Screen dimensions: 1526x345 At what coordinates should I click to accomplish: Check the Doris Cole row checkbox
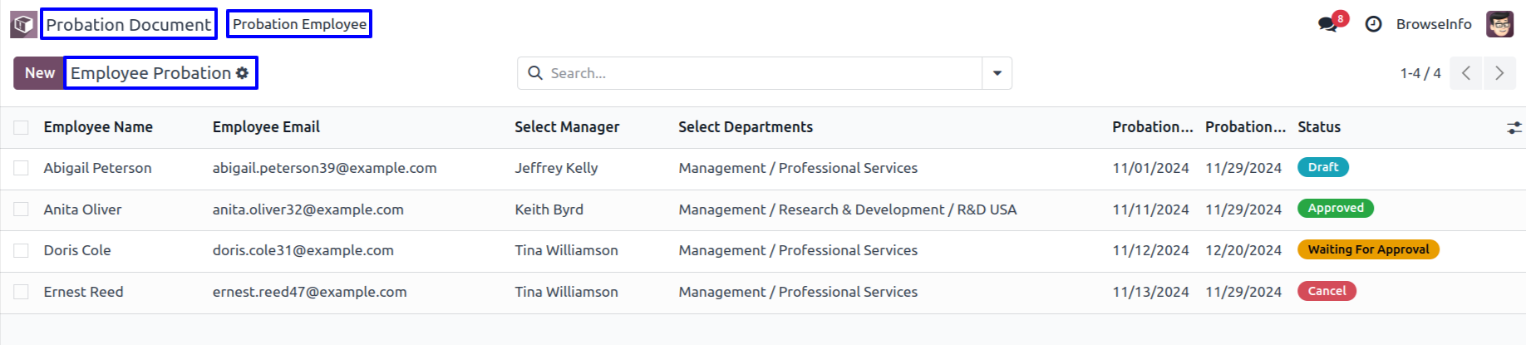21,250
